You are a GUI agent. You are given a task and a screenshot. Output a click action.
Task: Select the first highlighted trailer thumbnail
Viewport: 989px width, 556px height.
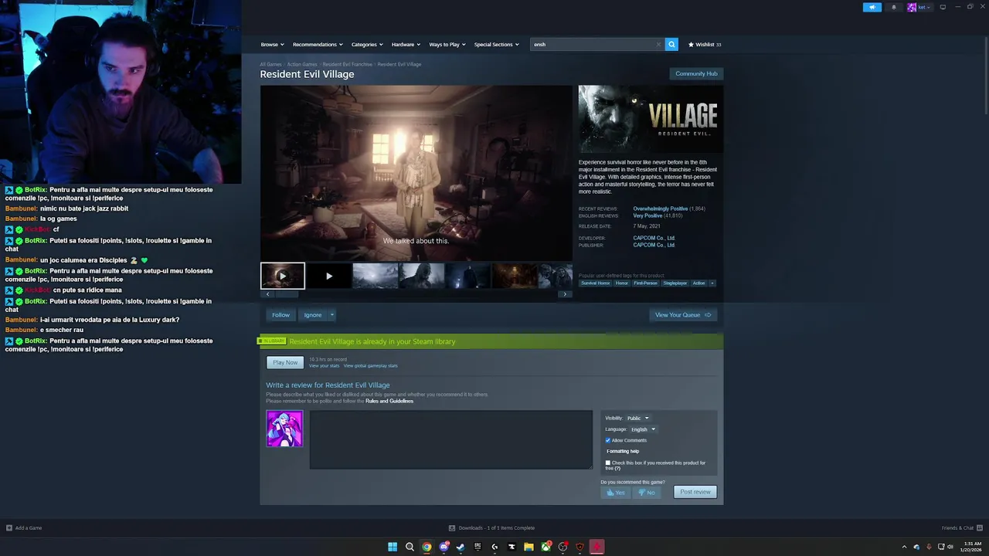pyautogui.click(x=283, y=276)
